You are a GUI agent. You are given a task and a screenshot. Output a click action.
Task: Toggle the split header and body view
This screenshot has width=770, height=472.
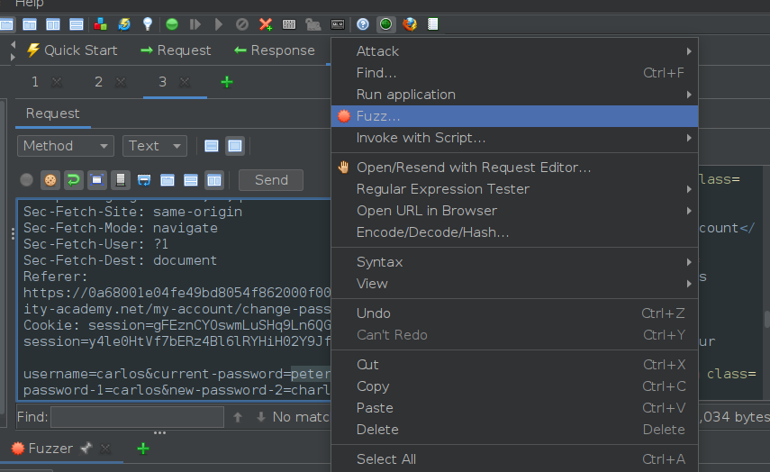[212, 146]
